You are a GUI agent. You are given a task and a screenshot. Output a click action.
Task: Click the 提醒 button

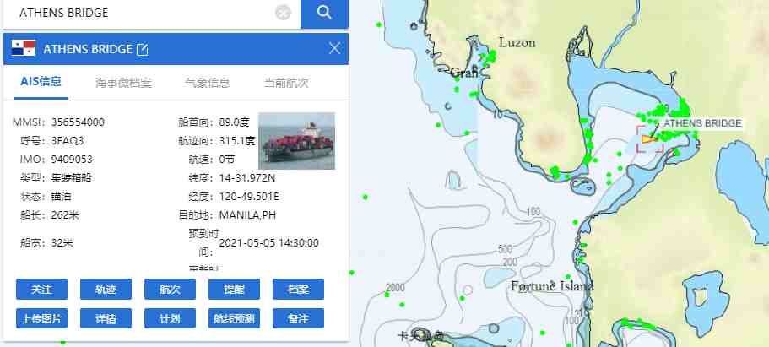point(234,289)
